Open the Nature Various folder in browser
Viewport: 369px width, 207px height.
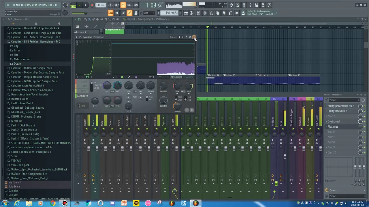tap(22, 59)
